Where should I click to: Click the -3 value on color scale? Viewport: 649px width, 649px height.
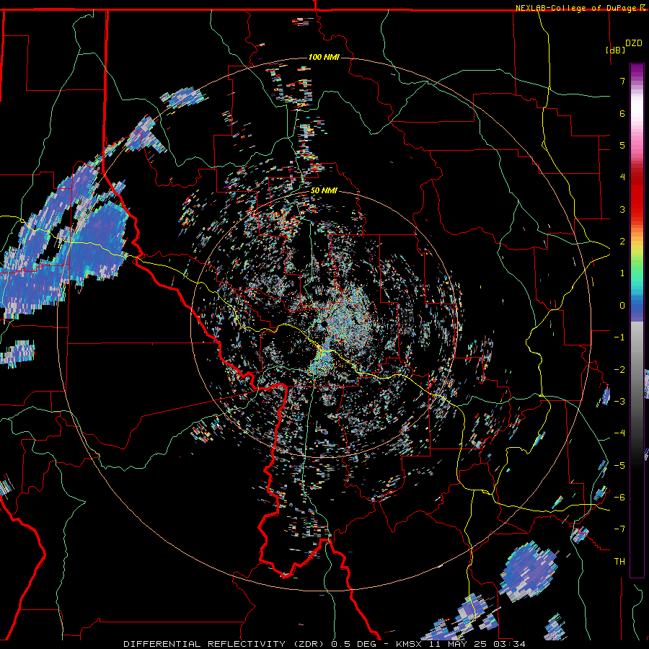click(619, 402)
